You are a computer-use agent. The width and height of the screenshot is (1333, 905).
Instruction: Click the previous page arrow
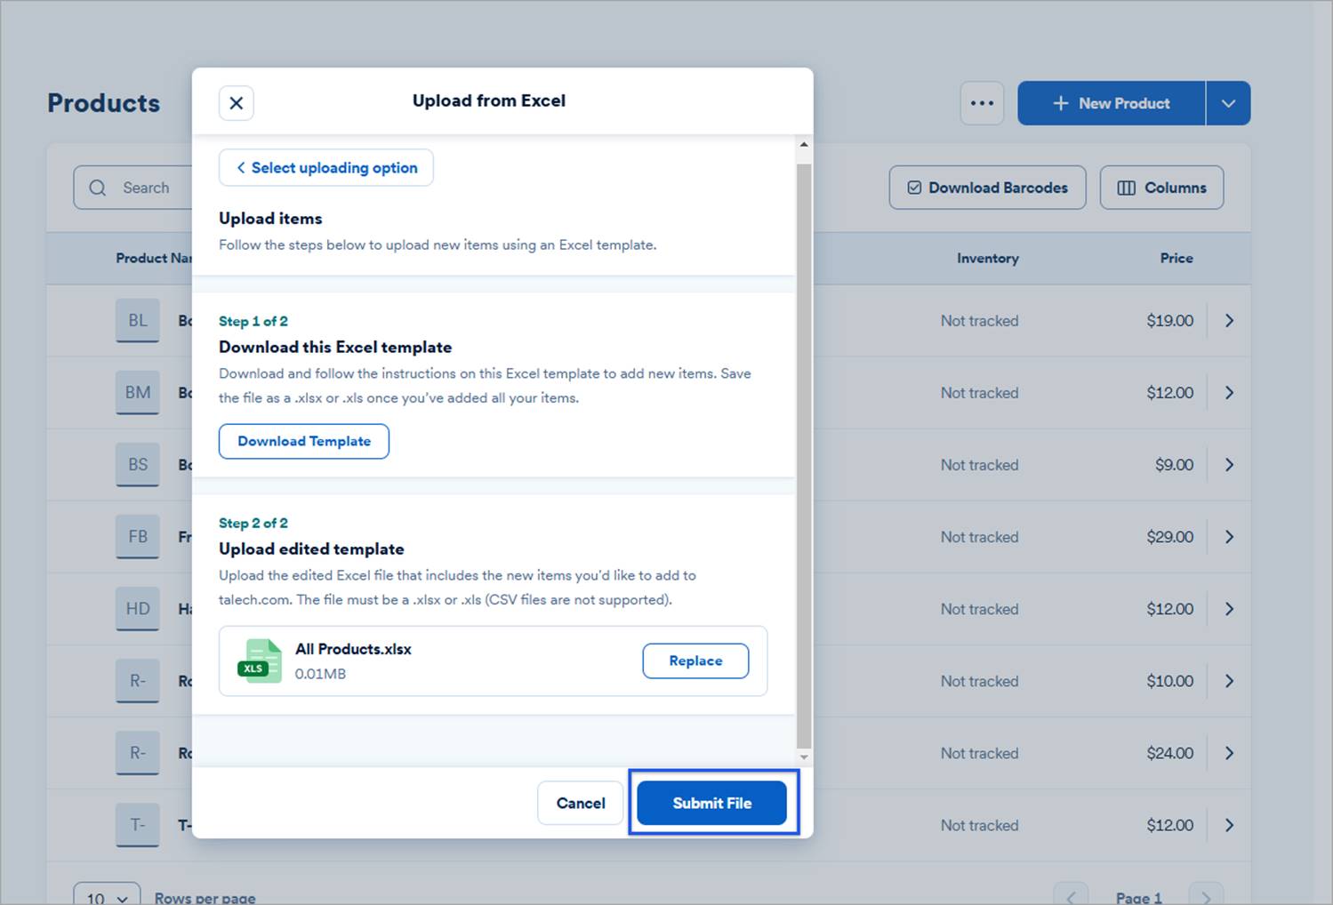click(x=1072, y=896)
